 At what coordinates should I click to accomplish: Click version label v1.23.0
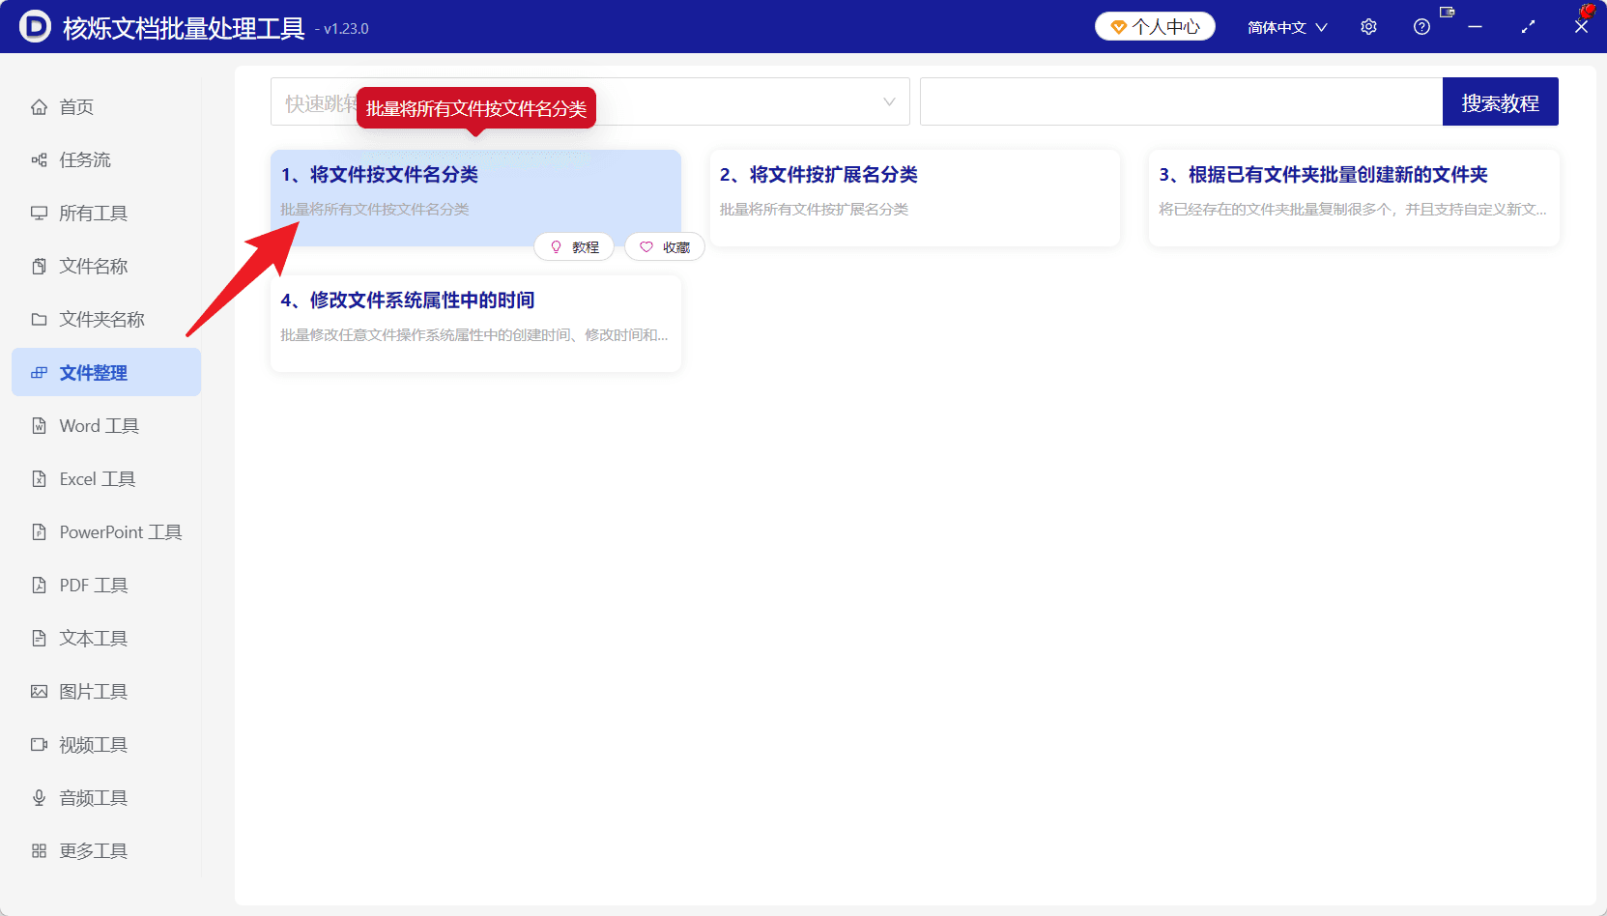coord(346,29)
